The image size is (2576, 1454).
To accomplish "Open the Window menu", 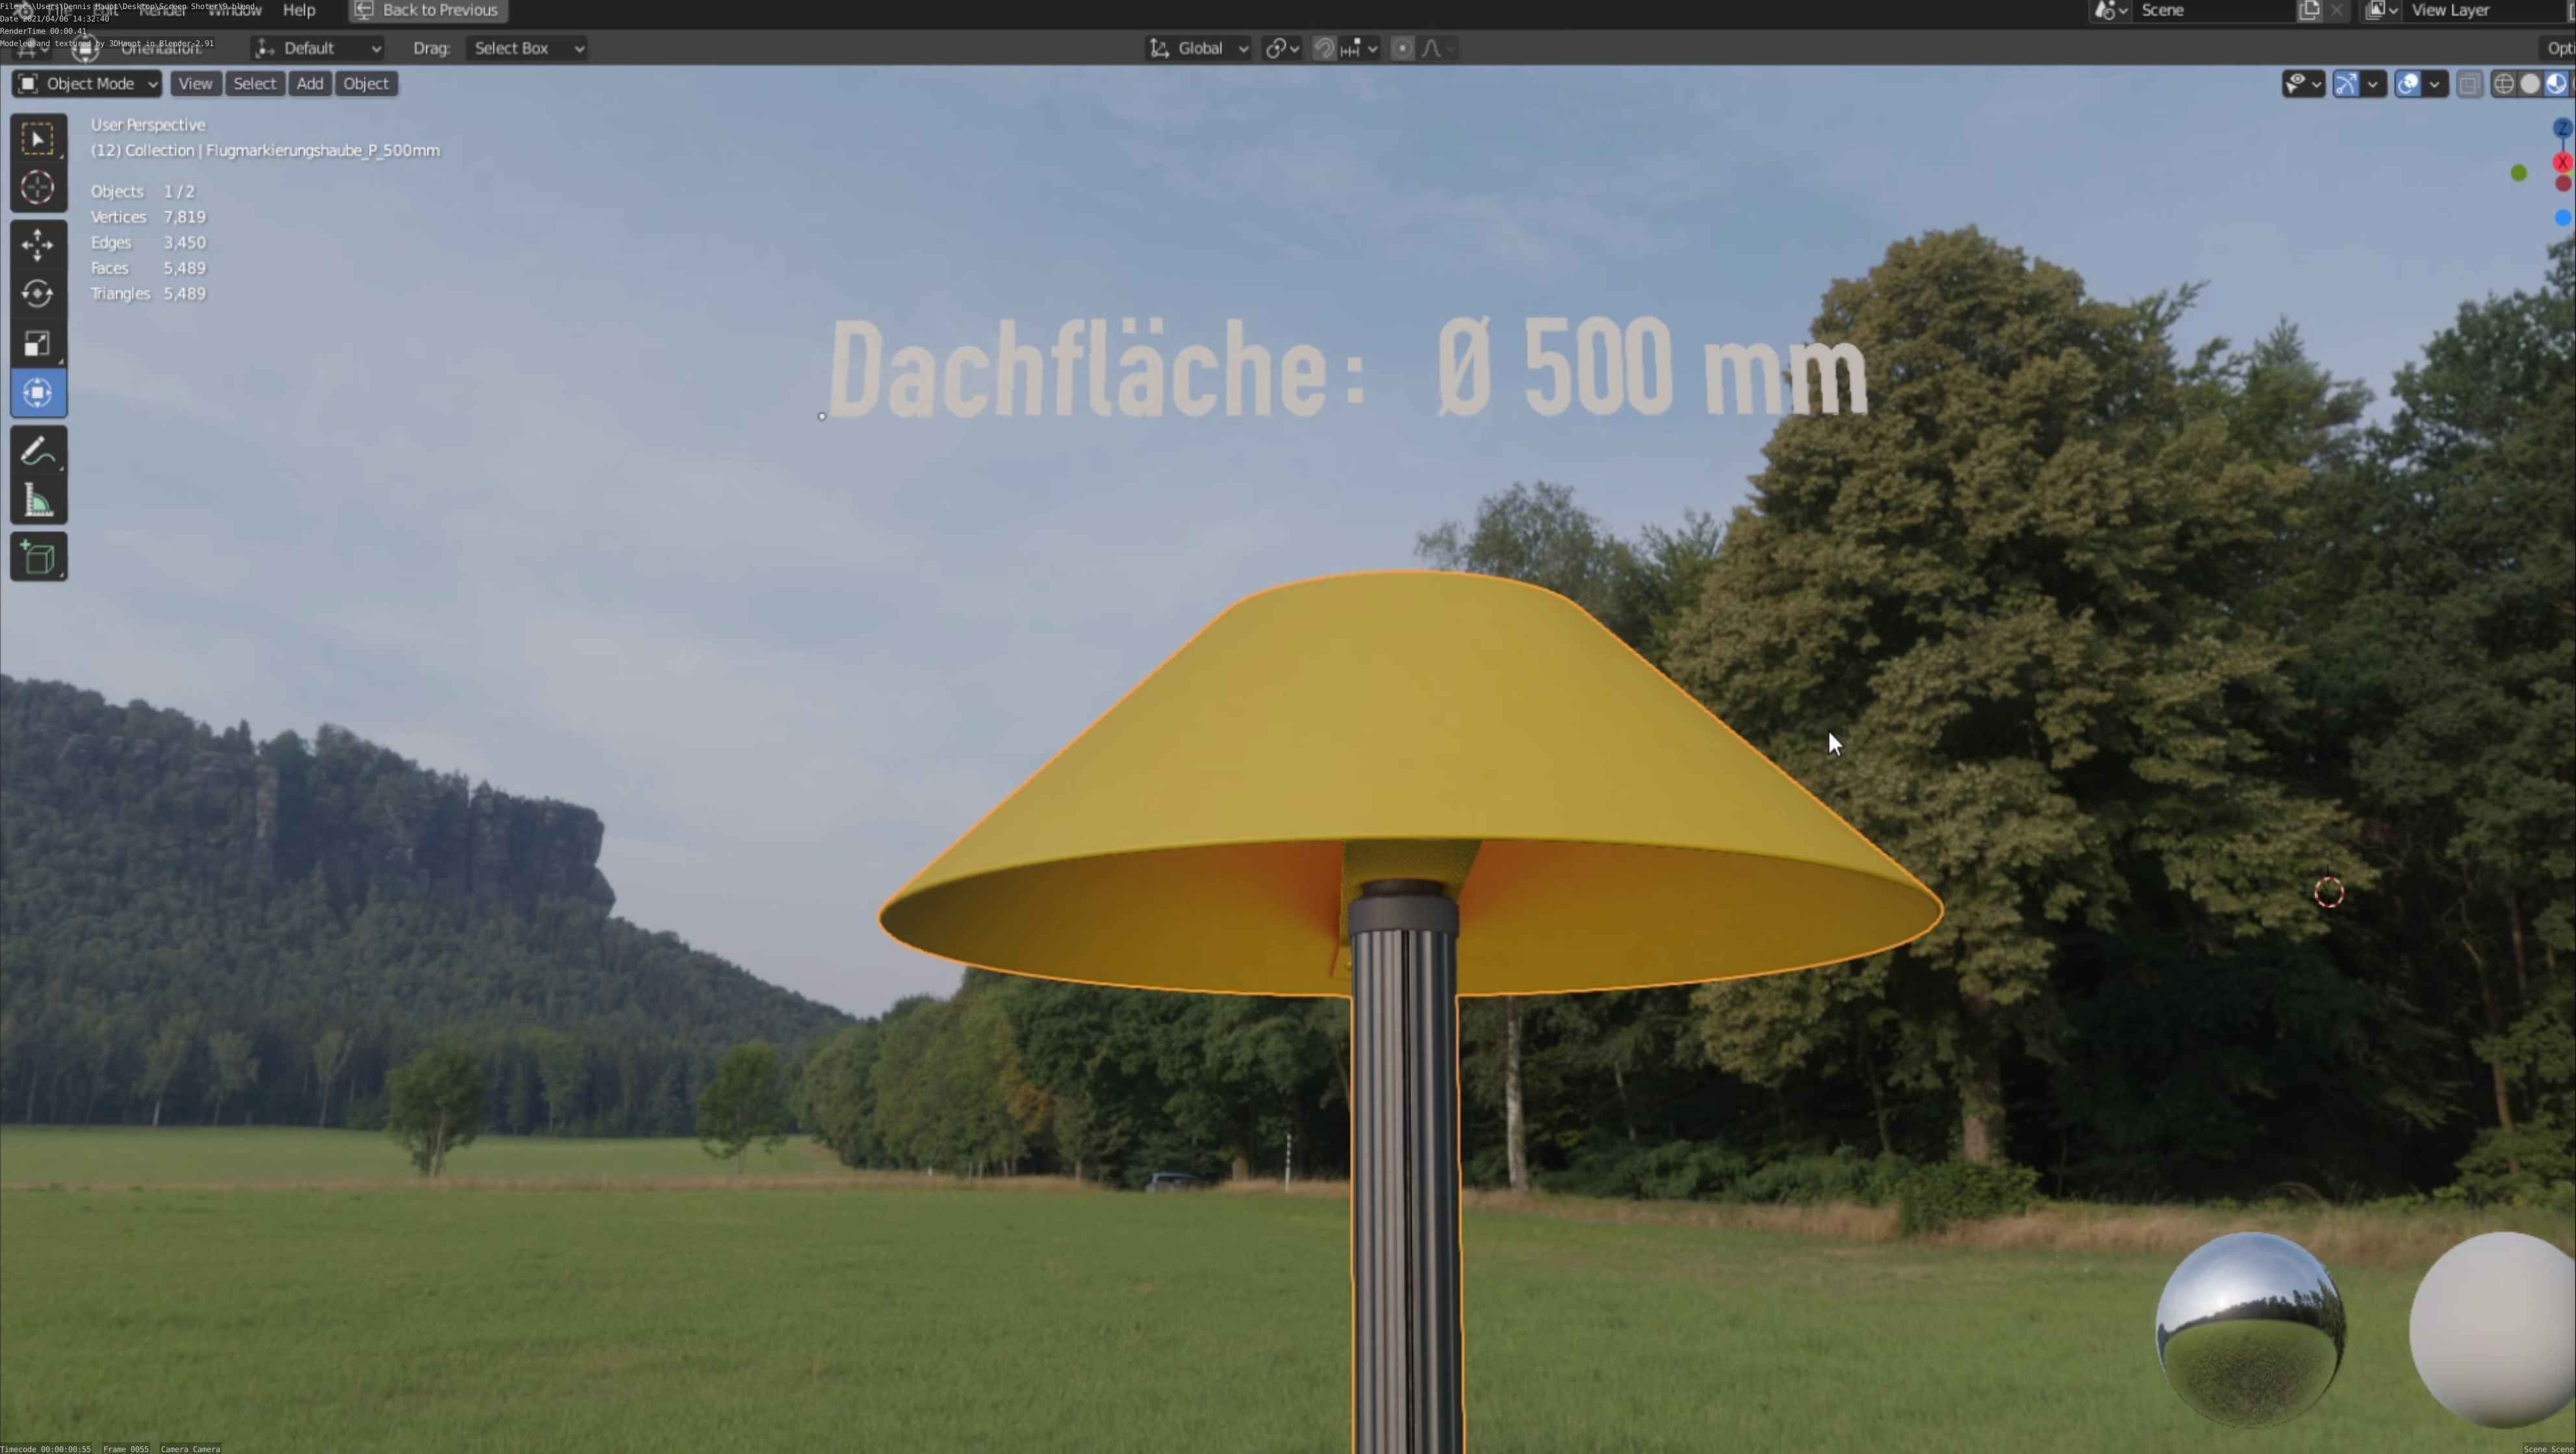I will (x=235, y=10).
